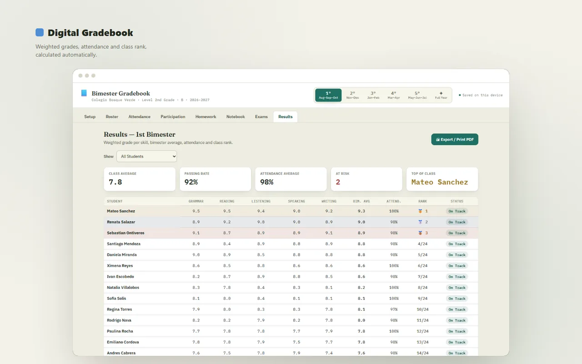Click the Student column header

(x=115, y=201)
